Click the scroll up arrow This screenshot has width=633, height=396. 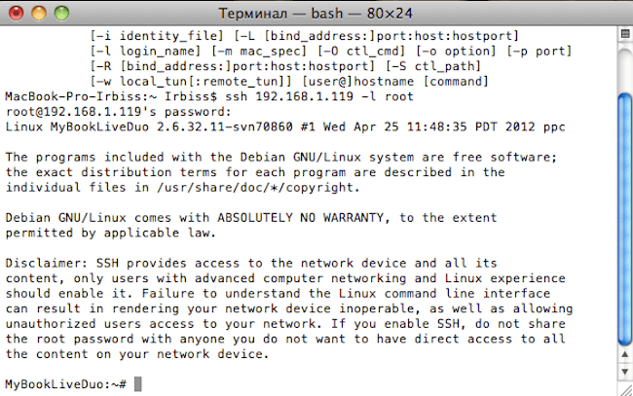[624, 354]
